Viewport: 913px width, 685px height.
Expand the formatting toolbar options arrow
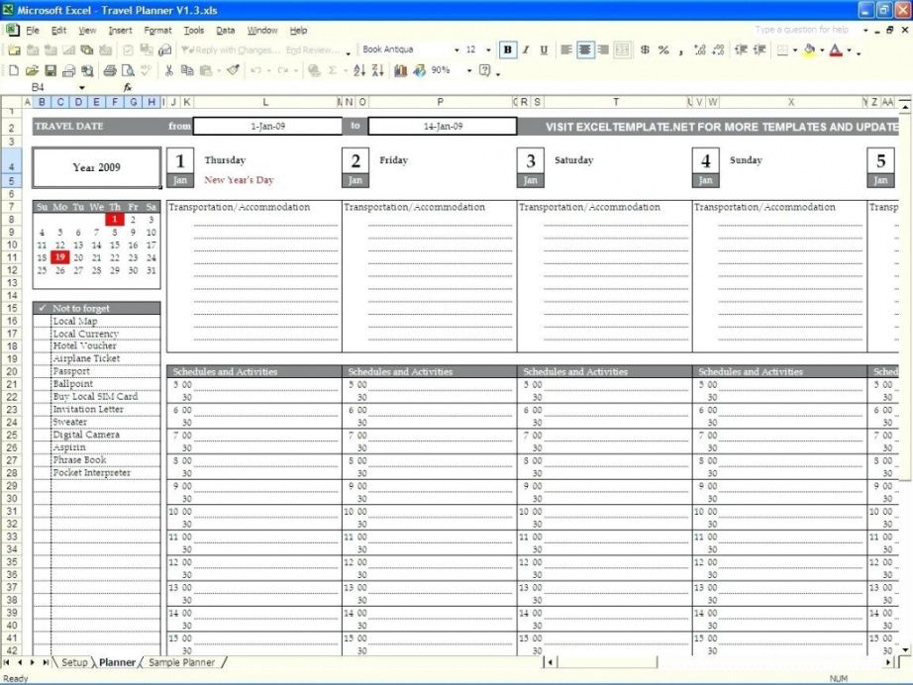[x=859, y=52]
